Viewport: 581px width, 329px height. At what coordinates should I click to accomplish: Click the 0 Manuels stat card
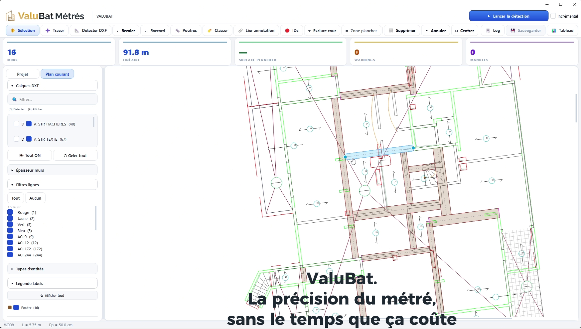[x=522, y=52]
